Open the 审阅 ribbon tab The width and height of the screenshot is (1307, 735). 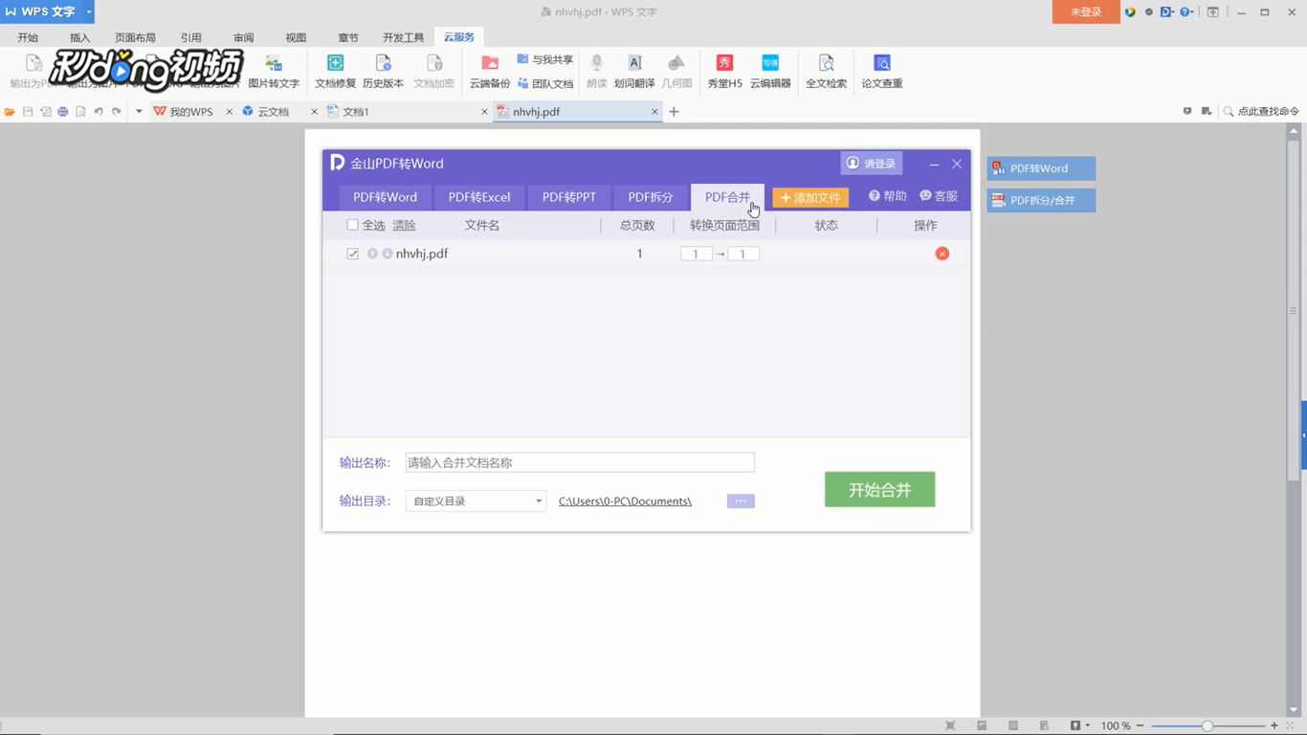(x=244, y=37)
